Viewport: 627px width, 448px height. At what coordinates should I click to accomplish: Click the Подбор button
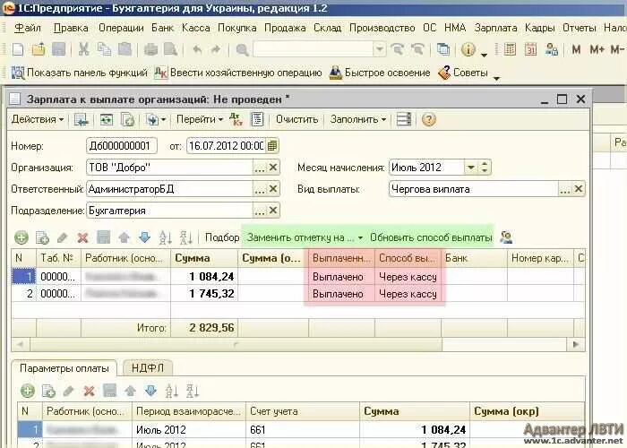point(222,237)
